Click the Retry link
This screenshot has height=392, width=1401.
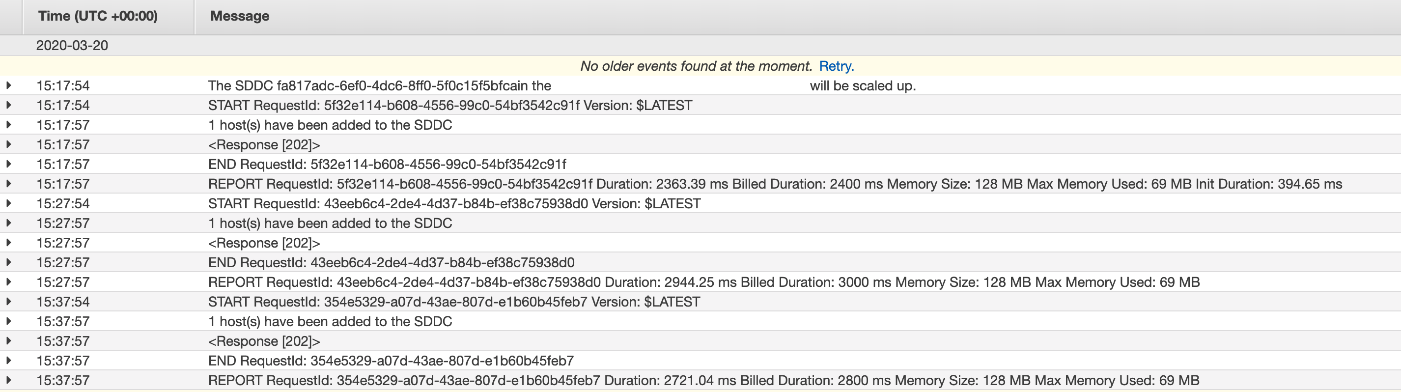[836, 66]
